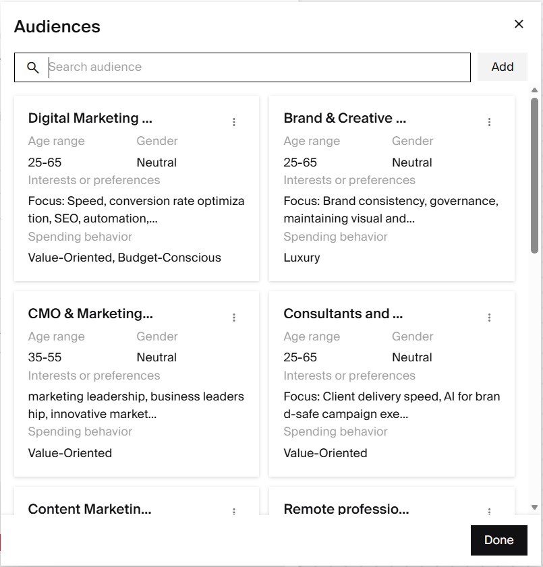The height and width of the screenshot is (567, 543).
Task: Select the Brand & Creative audience card title
Action: (345, 118)
